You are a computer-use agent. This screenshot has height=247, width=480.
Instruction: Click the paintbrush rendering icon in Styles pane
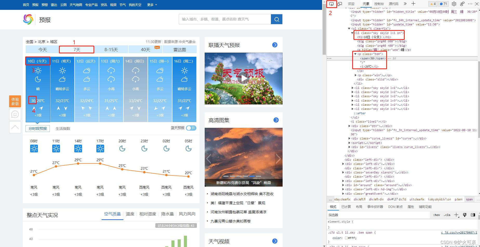pos(465,215)
